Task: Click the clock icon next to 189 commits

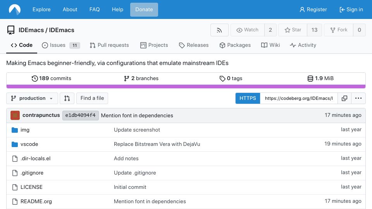Action: tap(34, 79)
